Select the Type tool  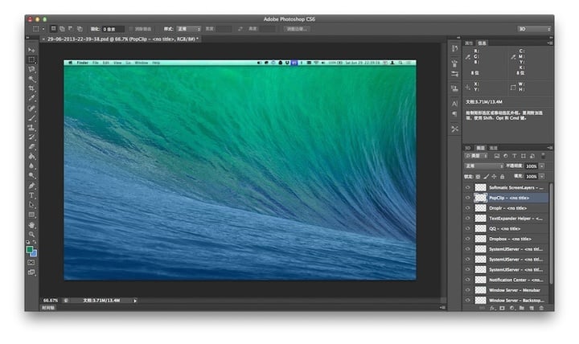[32, 195]
